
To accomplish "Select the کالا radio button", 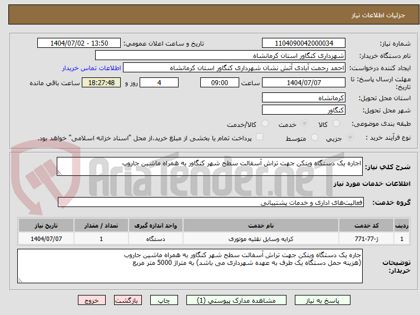I will coord(336,124).
